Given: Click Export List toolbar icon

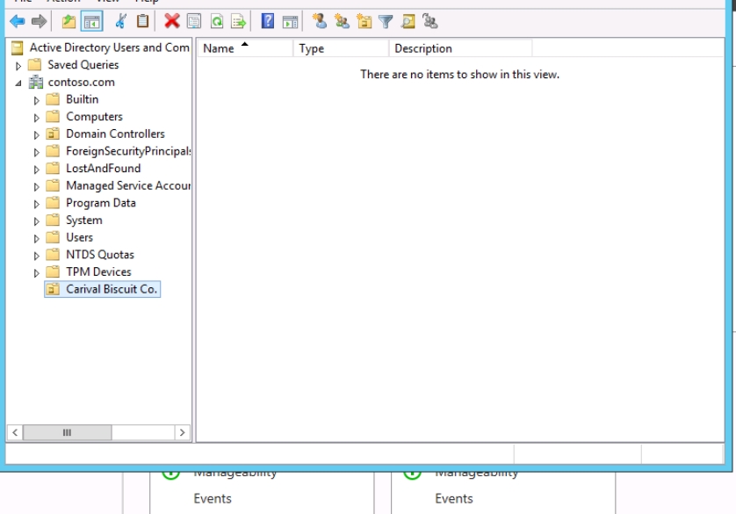Looking at the screenshot, I should [237, 22].
